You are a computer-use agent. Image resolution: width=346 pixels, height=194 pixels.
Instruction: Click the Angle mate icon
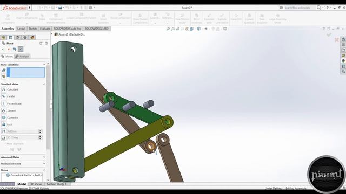point(4,138)
